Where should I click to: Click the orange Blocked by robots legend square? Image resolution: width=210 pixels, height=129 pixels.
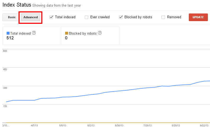[66, 33]
